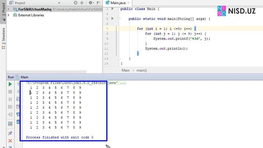This screenshot has width=263, height=148.
Task: Rerun Main with the green Run arrow
Action: tap(10, 84)
